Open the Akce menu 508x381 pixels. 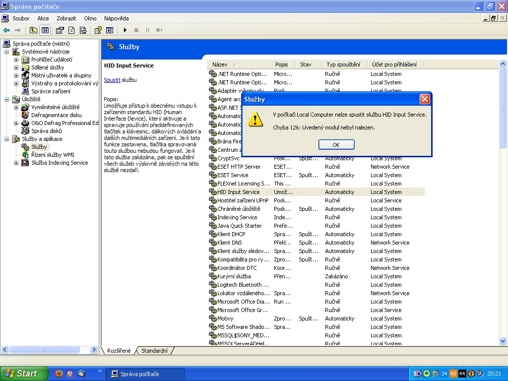point(43,18)
